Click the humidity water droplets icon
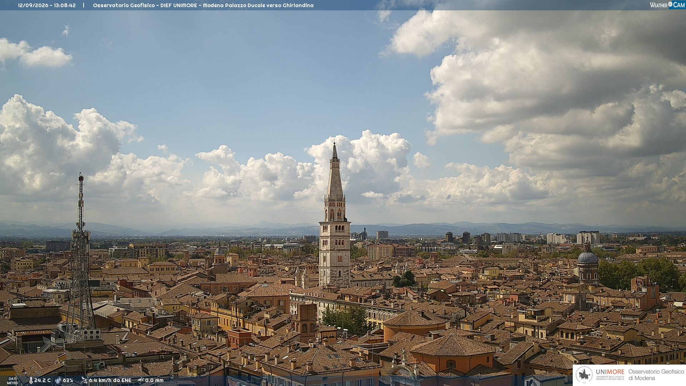Screen dimensions: 686x386 pyautogui.click(x=58, y=381)
